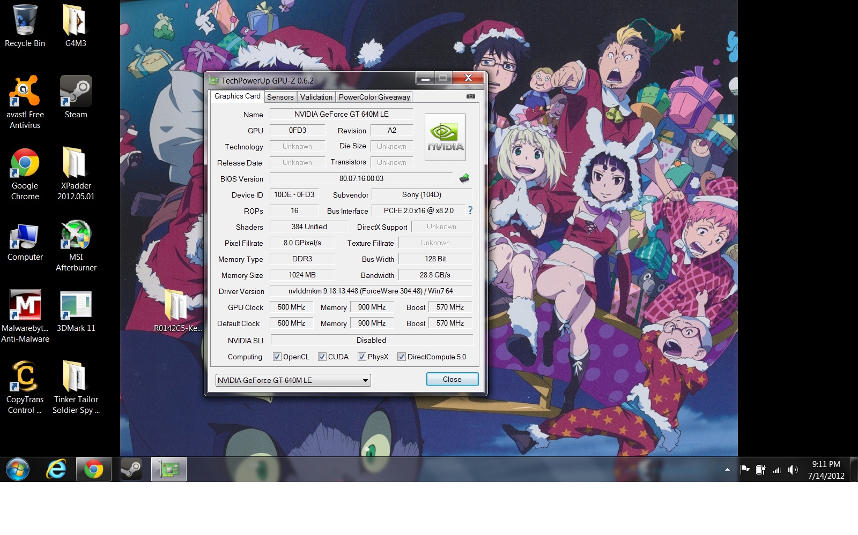Image resolution: width=858 pixels, height=535 pixels.
Task: Switch to the Validation tab
Action: tap(316, 97)
